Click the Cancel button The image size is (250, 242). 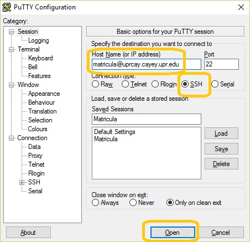click(221, 233)
